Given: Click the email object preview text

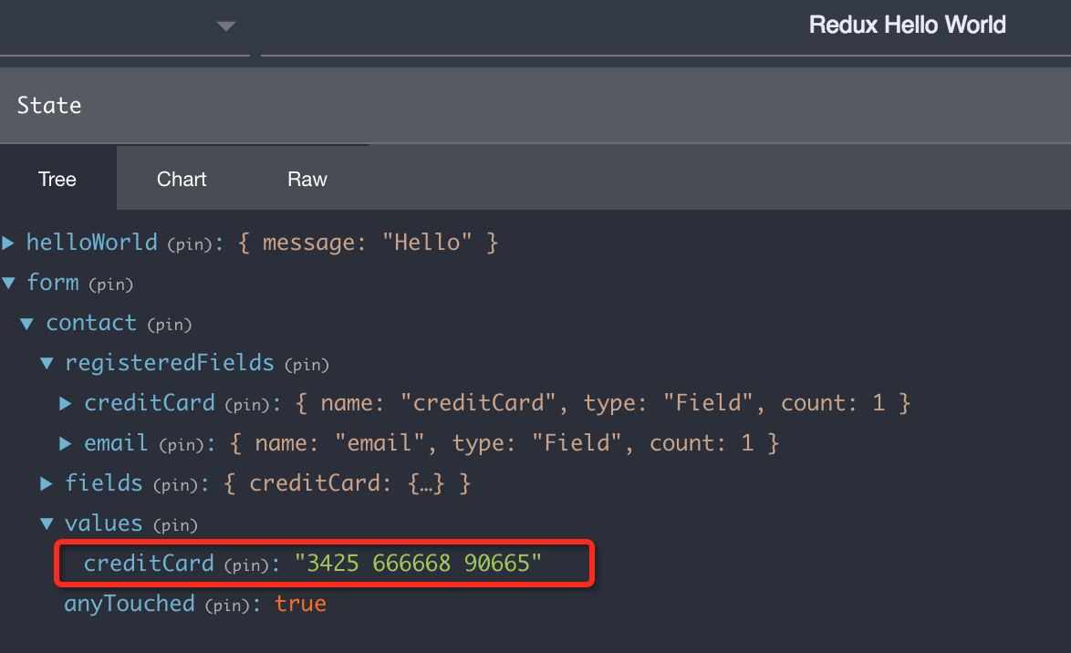Looking at the screenshot, I should coord(504,443).
